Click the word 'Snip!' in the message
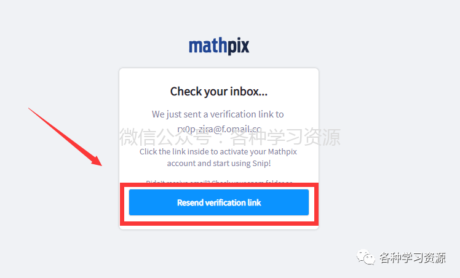 click(x=262, y=163)
